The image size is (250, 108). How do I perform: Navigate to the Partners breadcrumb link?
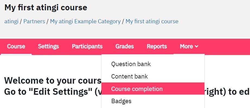click(34, 21)
